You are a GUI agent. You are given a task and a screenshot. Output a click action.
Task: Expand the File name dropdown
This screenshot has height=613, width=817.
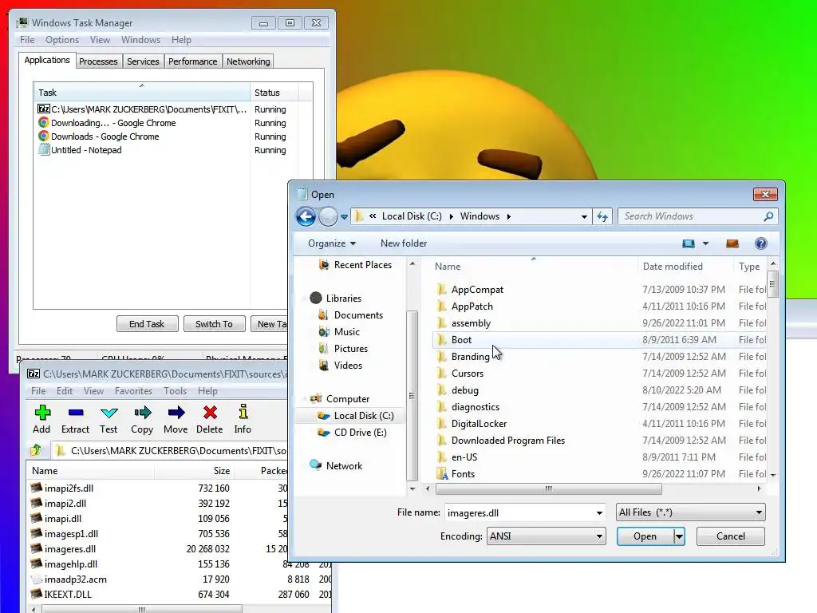[x=599, y=513]
